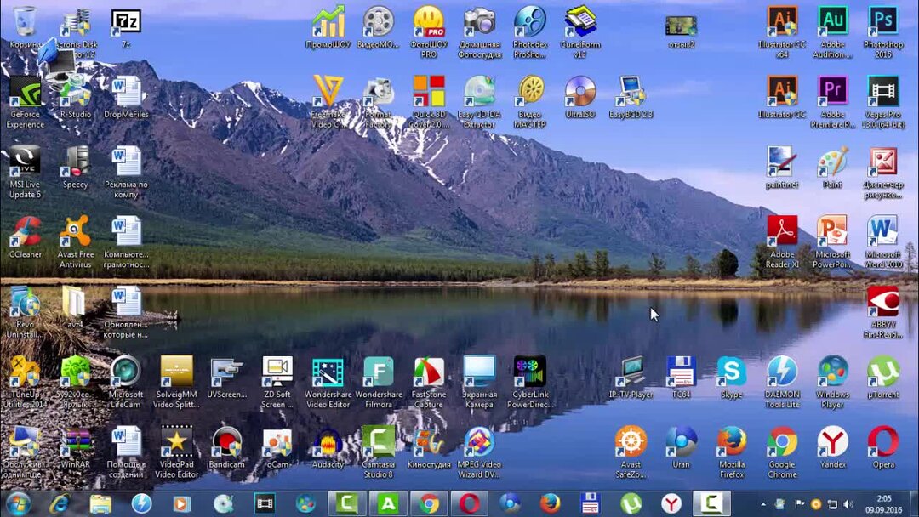Show hidden tray icons arrow
The image size is (919, 517).
763,504
